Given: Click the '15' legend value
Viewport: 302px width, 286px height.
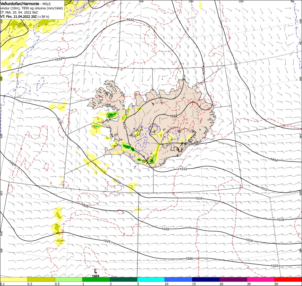Looking at the screenshot, I should click(194, 284).
